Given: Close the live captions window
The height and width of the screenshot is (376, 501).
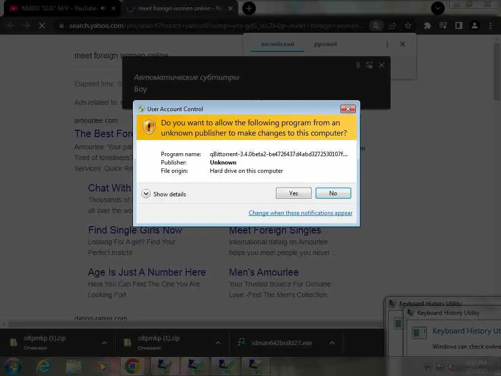Looking at the screenshot, I should [x=382, y=65].
